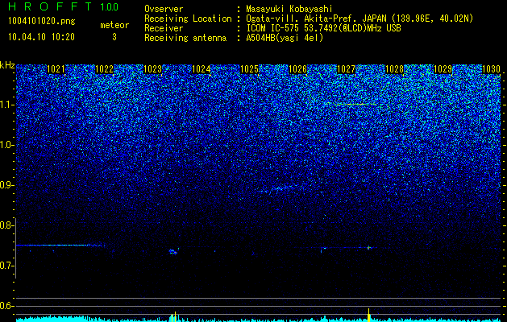The width and height of the screenshot is (507, 322).
Task: Click the meteor count 3
Action: [x=114, y=37]
